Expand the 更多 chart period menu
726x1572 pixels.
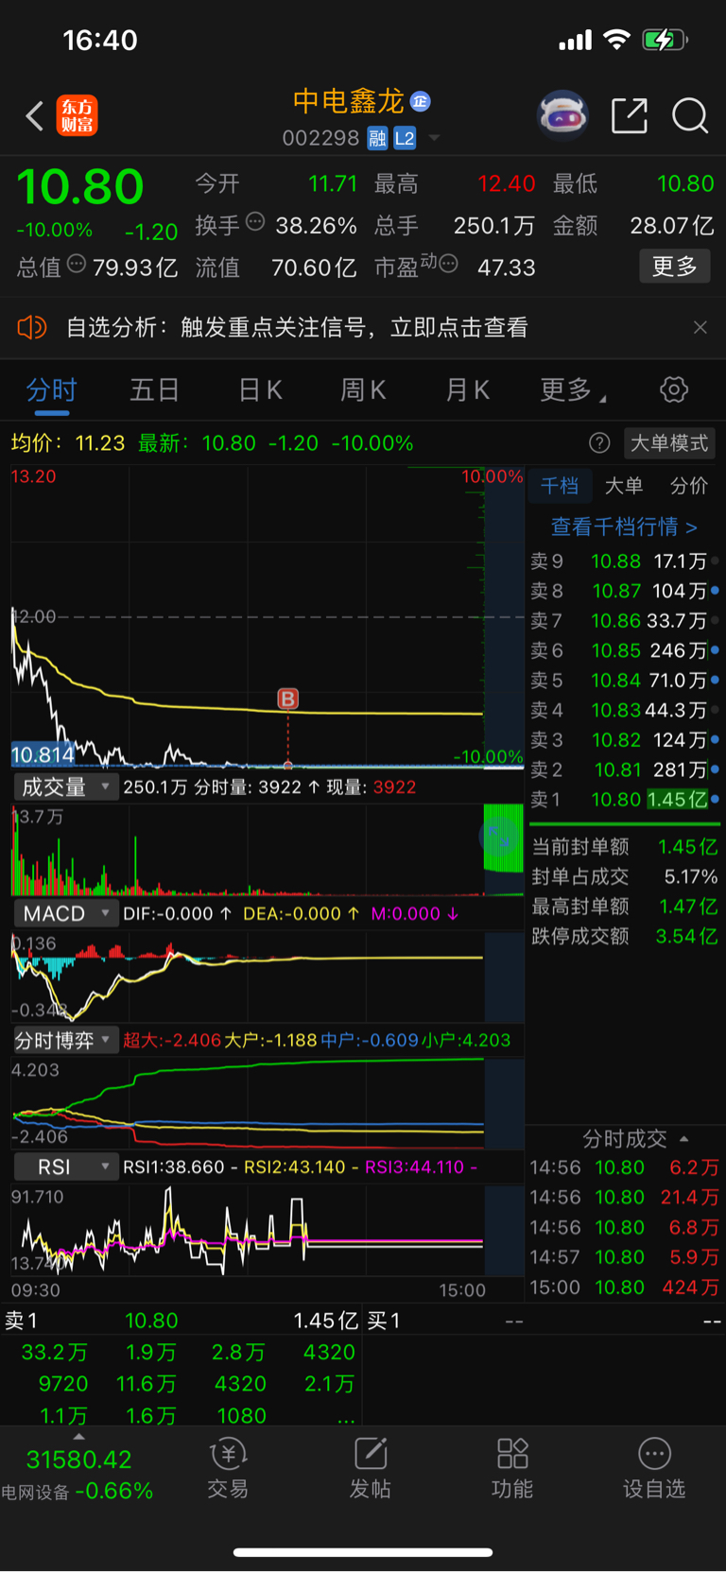pos(573,389)
